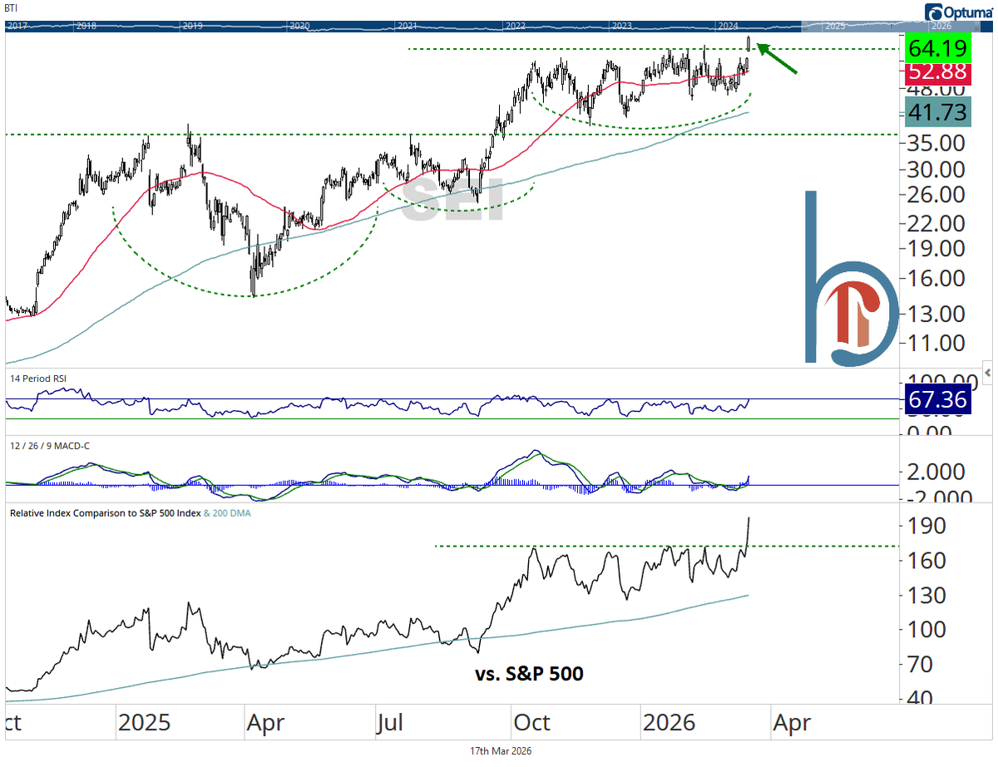
Task: Click the 2025 date axis label
Action: [144, 722]
